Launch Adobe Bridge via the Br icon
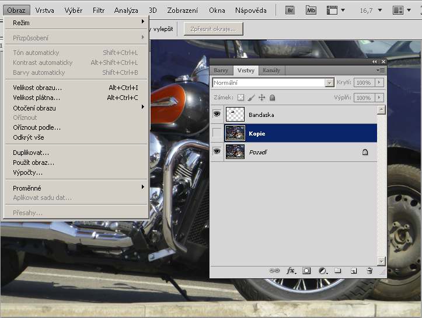The image size is (422, 318). (x=291, y=10)
